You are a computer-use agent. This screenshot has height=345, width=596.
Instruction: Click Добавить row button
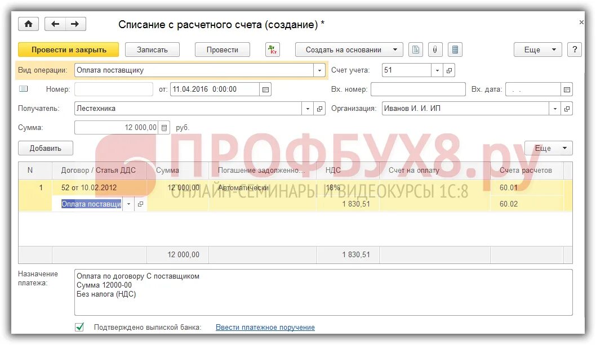(x=46, y=148)
